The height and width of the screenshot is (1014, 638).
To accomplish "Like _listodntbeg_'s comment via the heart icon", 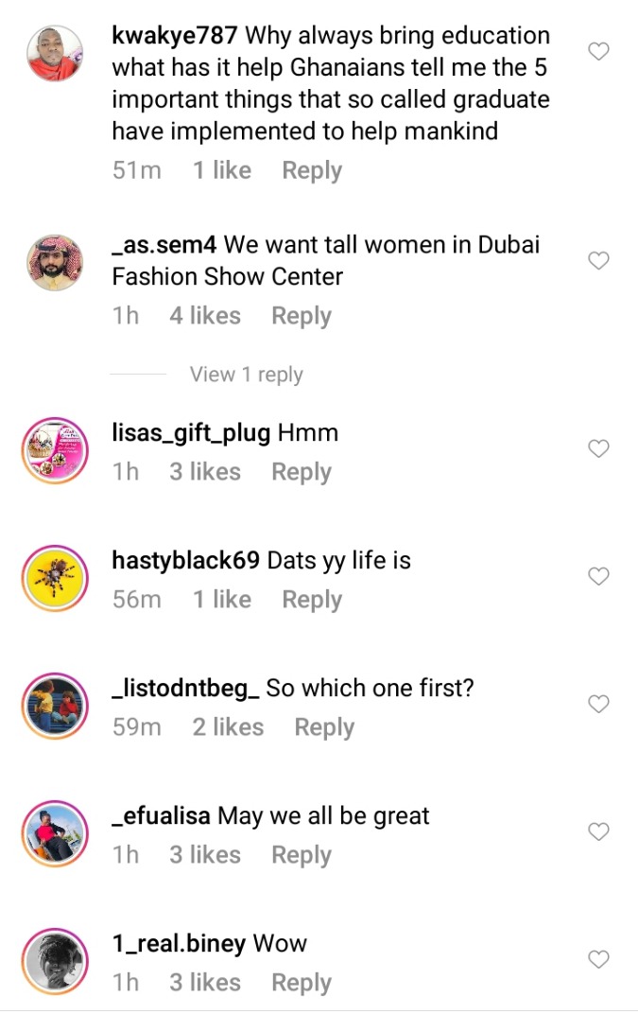I will coord(598,704).
